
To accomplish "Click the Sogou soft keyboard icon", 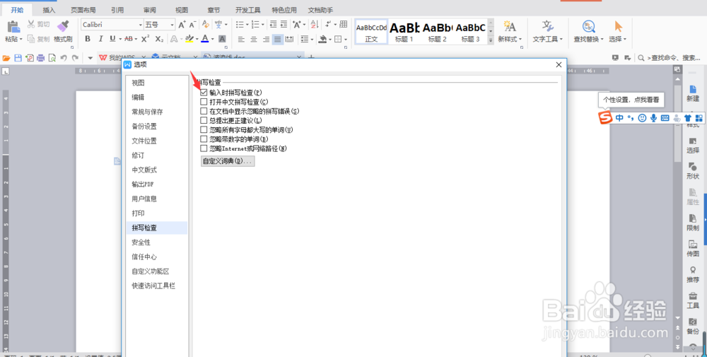I will tap(665, 118).
